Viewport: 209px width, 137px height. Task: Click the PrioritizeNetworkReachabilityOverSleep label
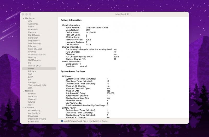[85, 105]
